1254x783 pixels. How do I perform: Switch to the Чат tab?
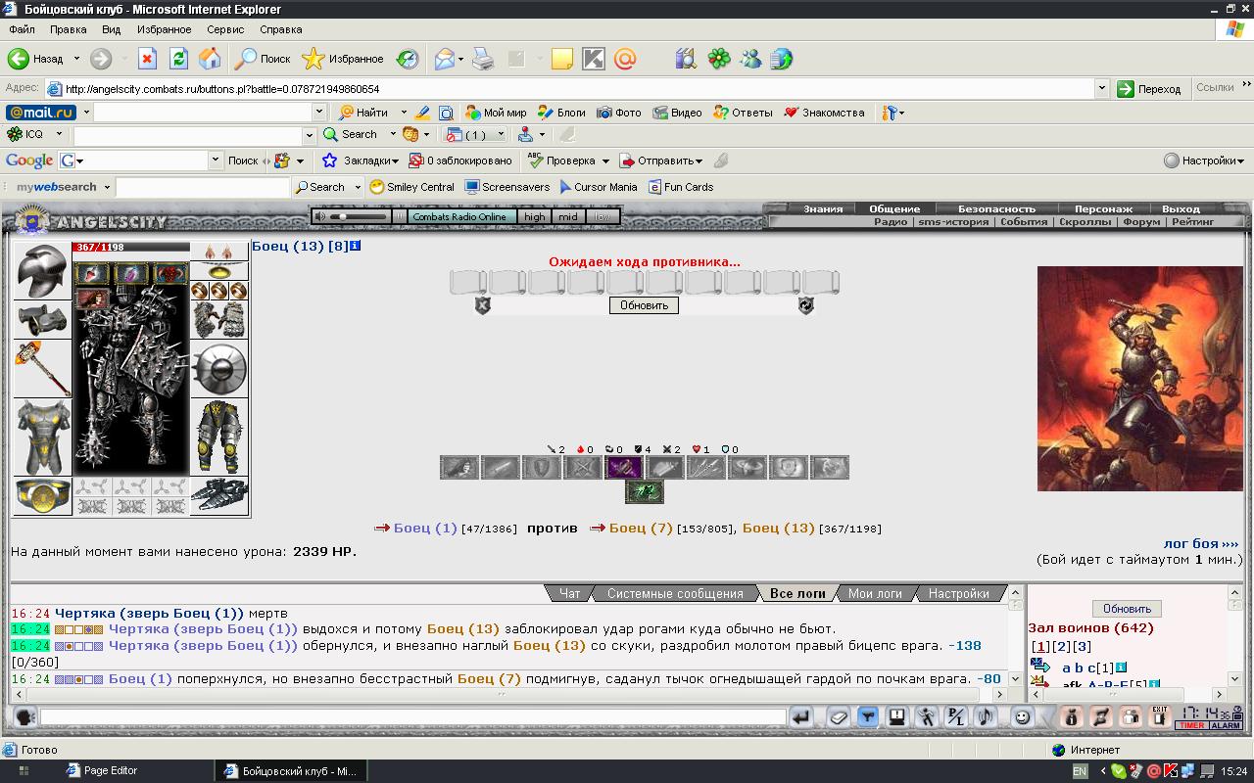coord(569,593)
